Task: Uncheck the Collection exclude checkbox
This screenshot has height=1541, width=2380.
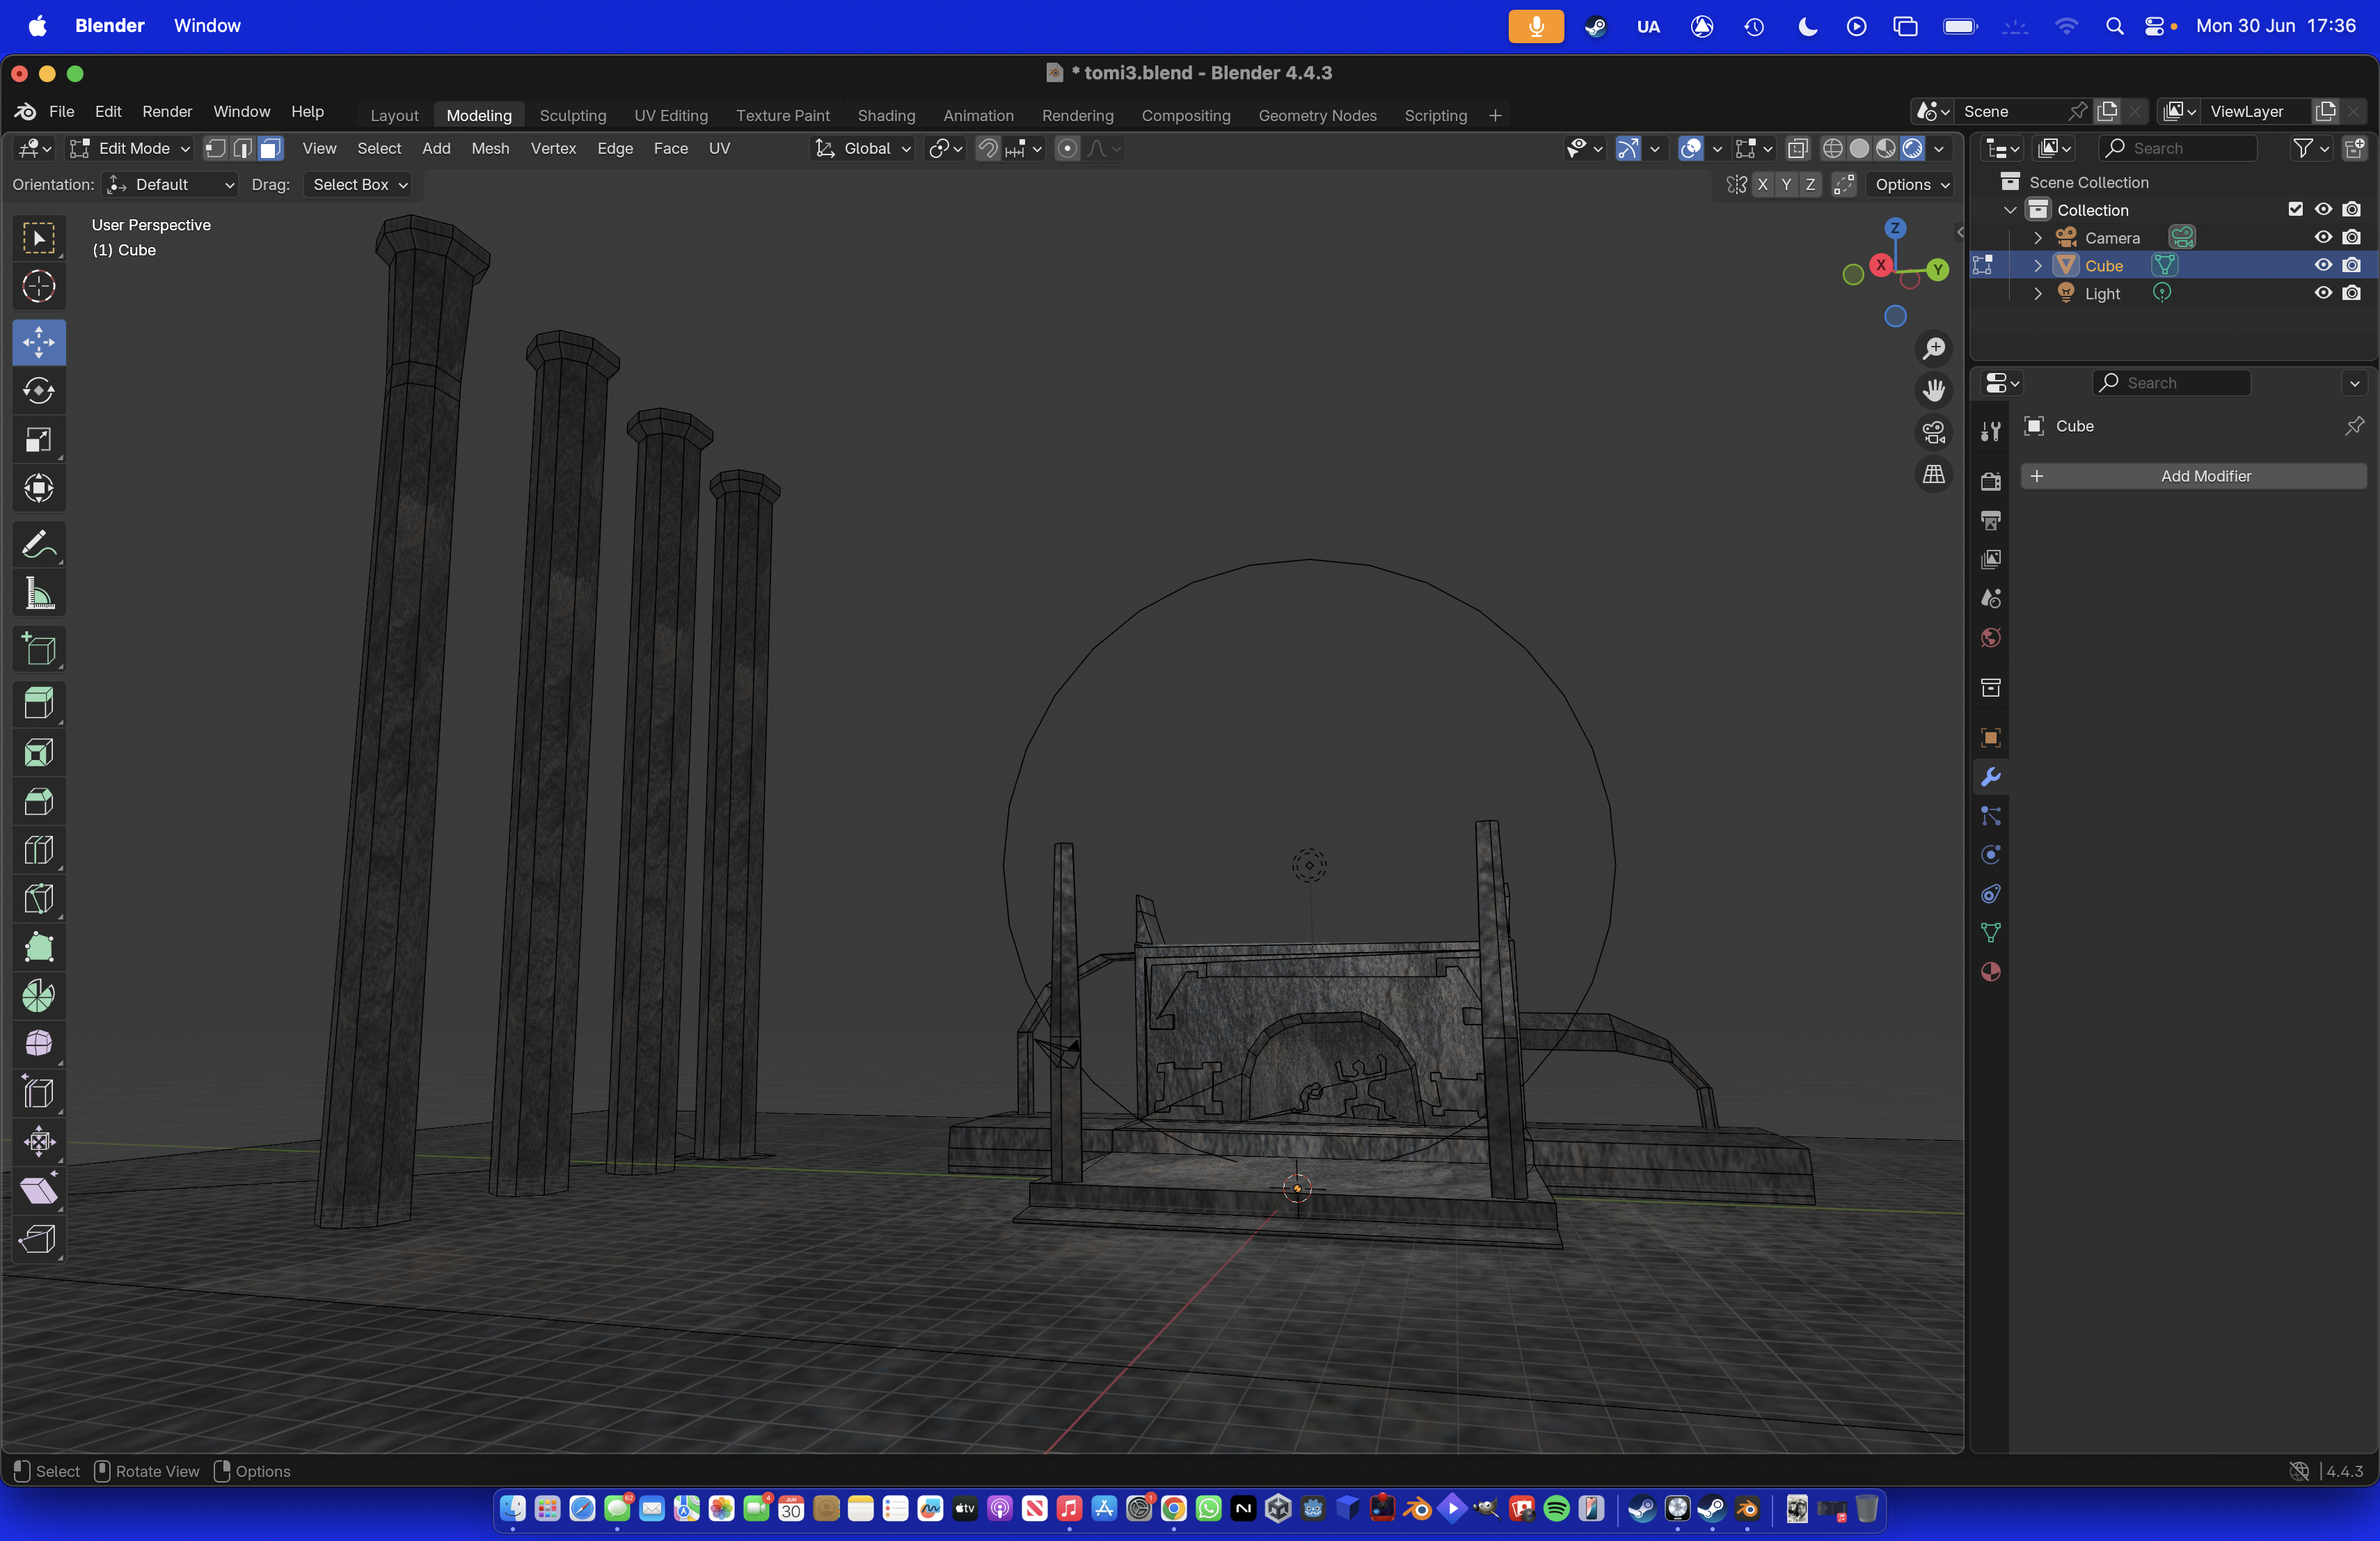Action: [x=2295, y=209]
